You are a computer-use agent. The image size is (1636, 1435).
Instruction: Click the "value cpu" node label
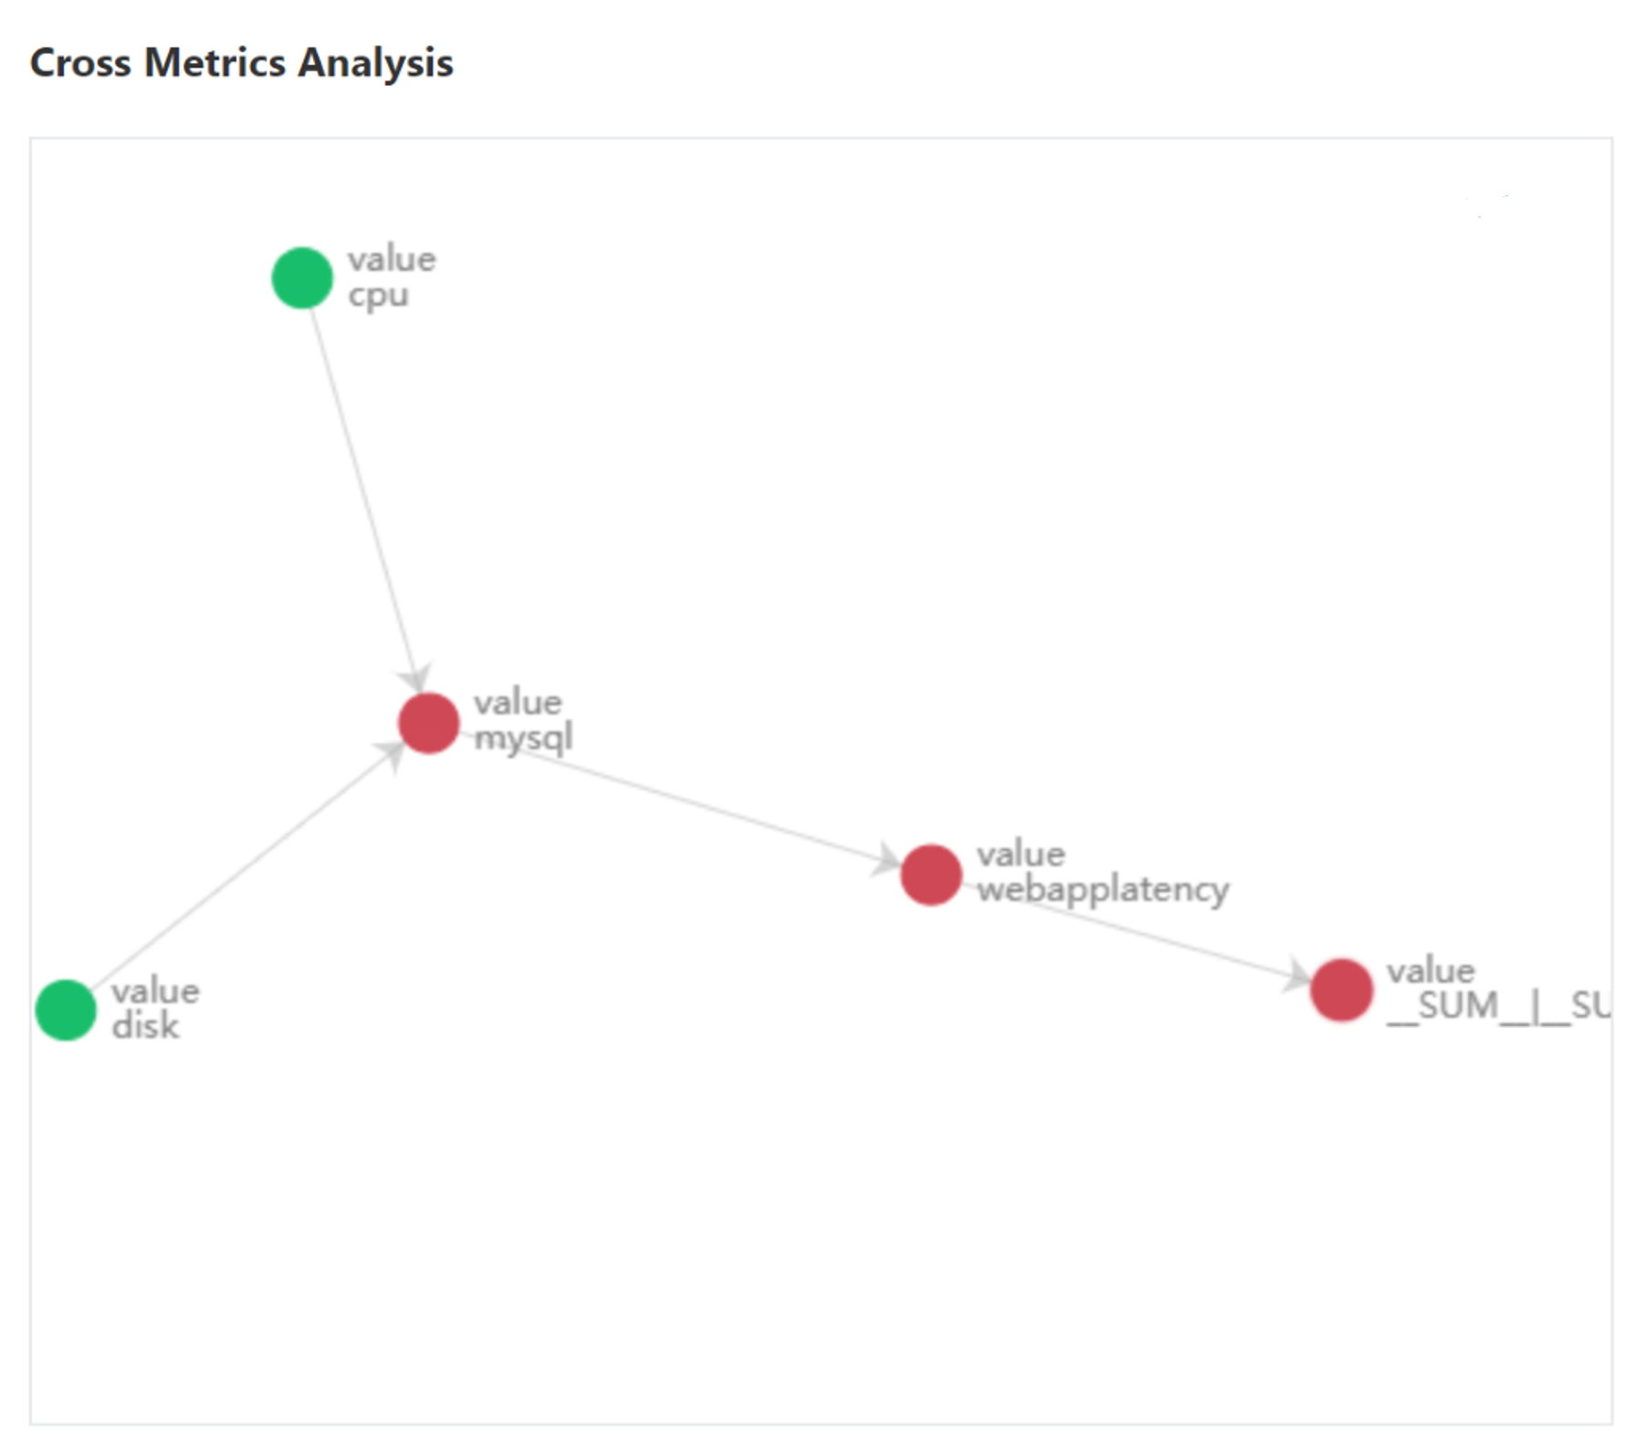[392, 278]
